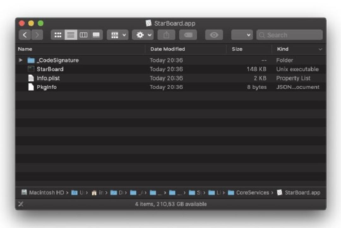Select the StarBoard executable icon
Viewport: 341px width, 228px height.
point(31,69)
